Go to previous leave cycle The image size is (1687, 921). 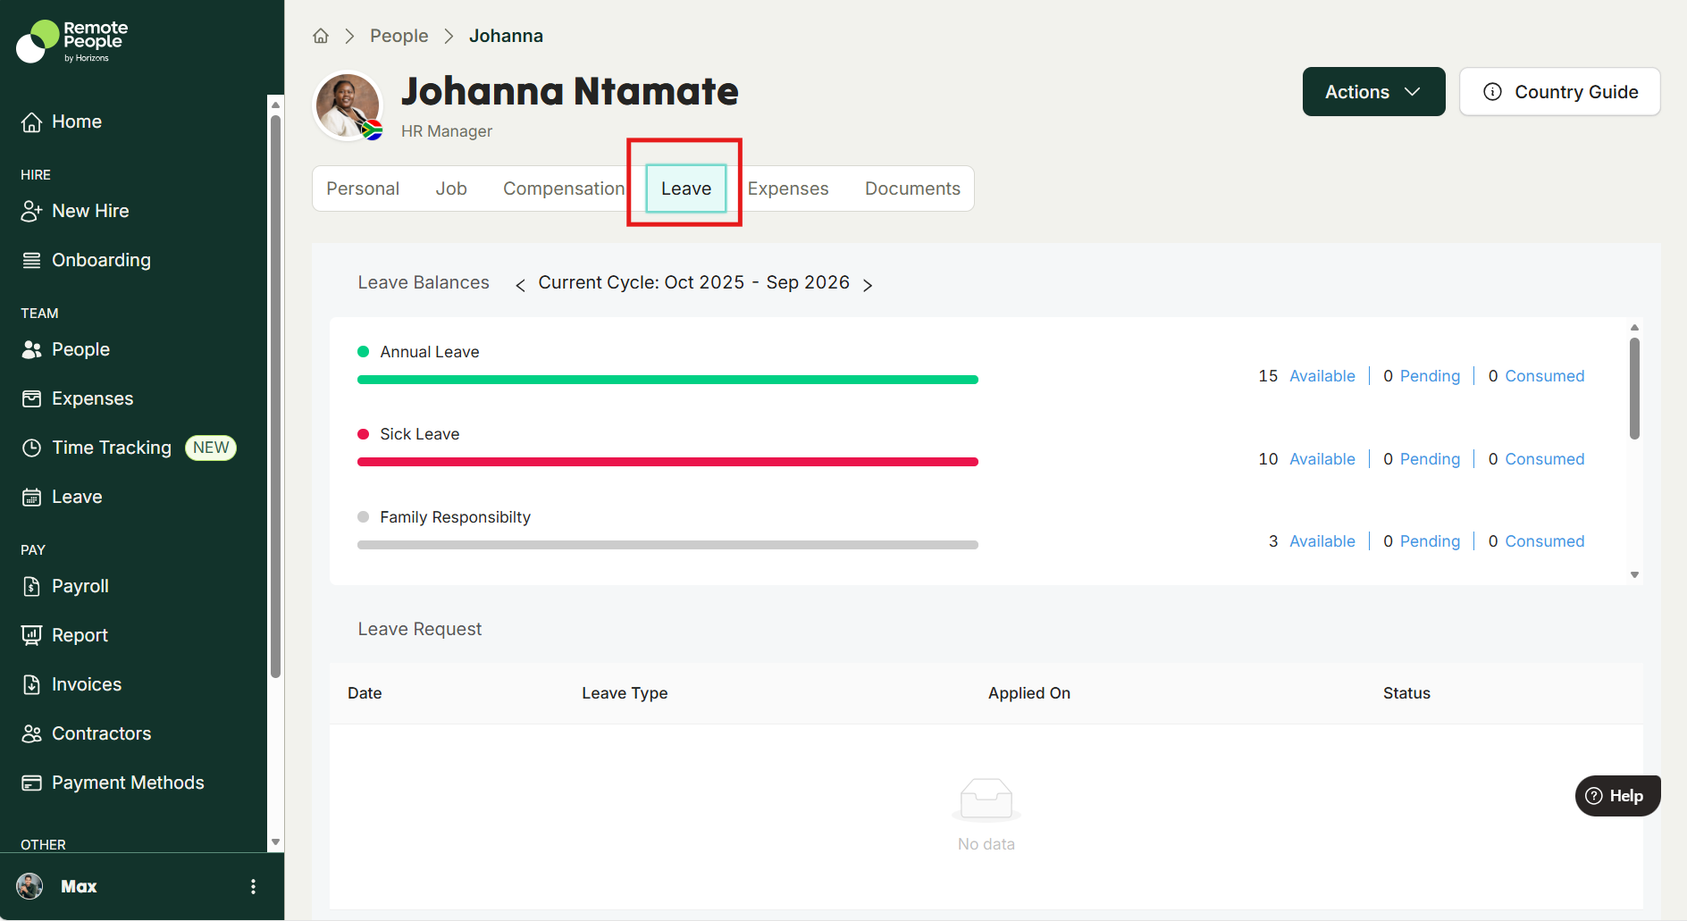pyautogui.click(x=520, y=285)
